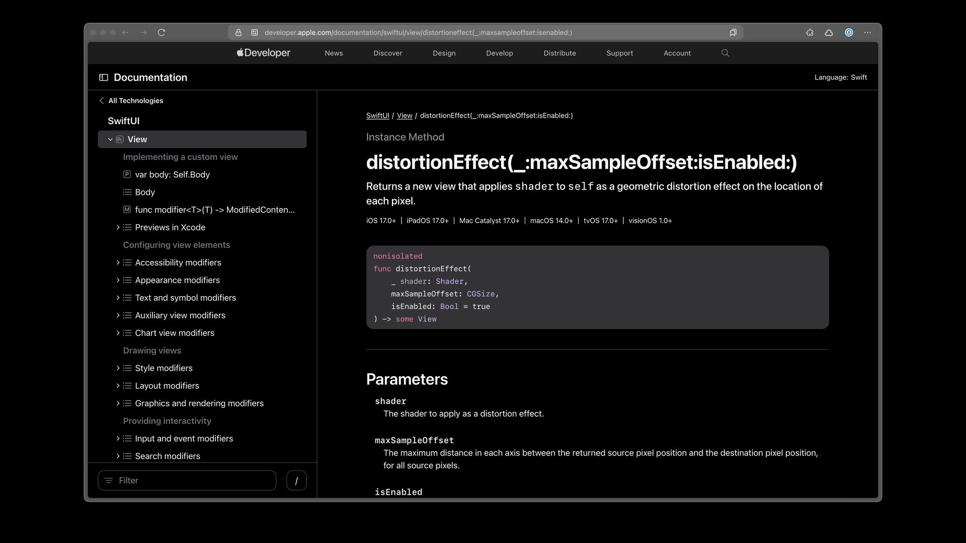966x543 pixels.
Task: Expand Text and symbol modifiers
Action: pyautogui.click(x=118, y=298)
